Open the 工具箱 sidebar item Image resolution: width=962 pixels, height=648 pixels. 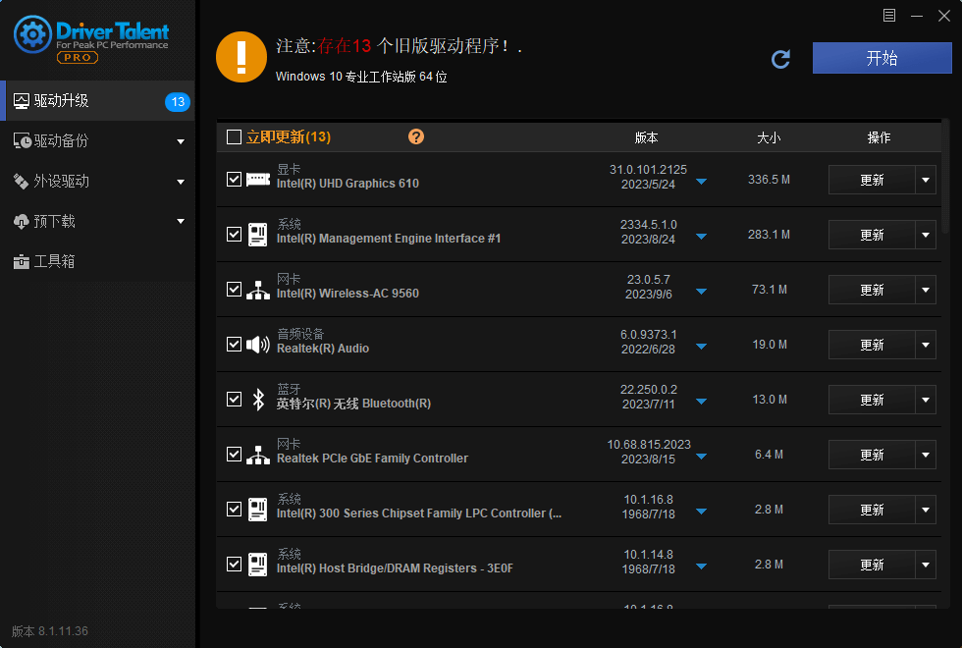pyautogui.click(x=54, y=262)
